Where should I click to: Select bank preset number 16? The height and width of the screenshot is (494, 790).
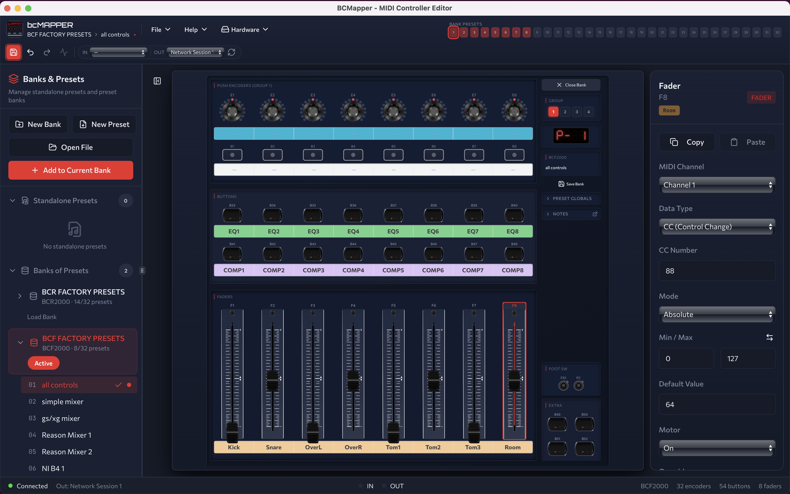(x=610, y=32)
